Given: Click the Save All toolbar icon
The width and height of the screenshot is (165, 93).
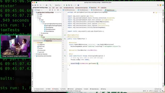Looking at the screenshot, I should pyautogui.click(x=35, y=5).
